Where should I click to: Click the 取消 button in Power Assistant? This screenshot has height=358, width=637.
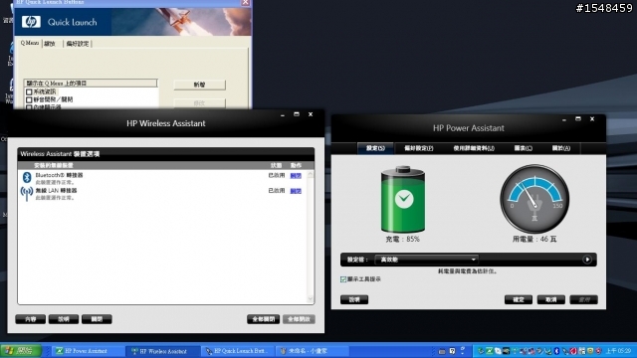pyautogui.click(x=550, y=299)
